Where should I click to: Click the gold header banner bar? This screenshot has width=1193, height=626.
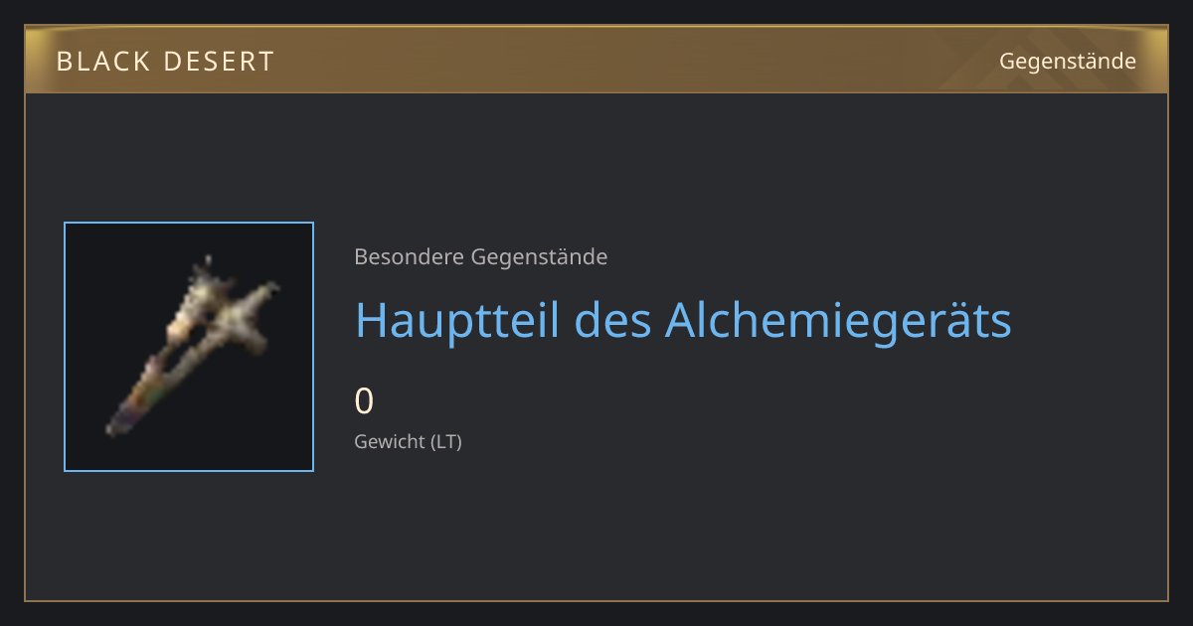596,61
